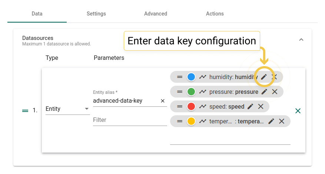Collapse the Datasources panel
Viewport: 325px width, 174px height.
301,40
